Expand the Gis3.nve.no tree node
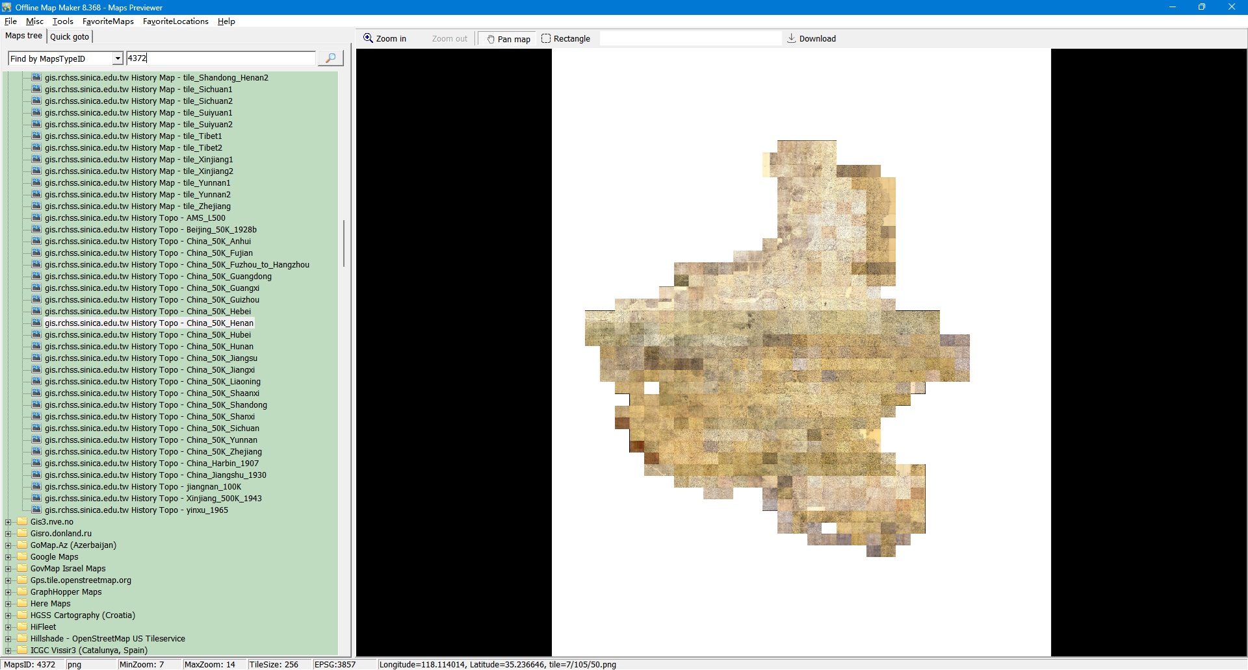The height and width of the screenshot is (670, 1248). pos(8,522)
